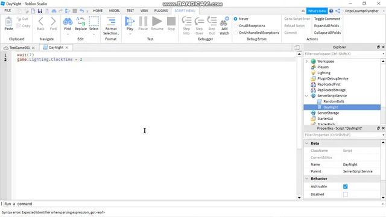Click the Step Over debugger icon

coord(199,22)
